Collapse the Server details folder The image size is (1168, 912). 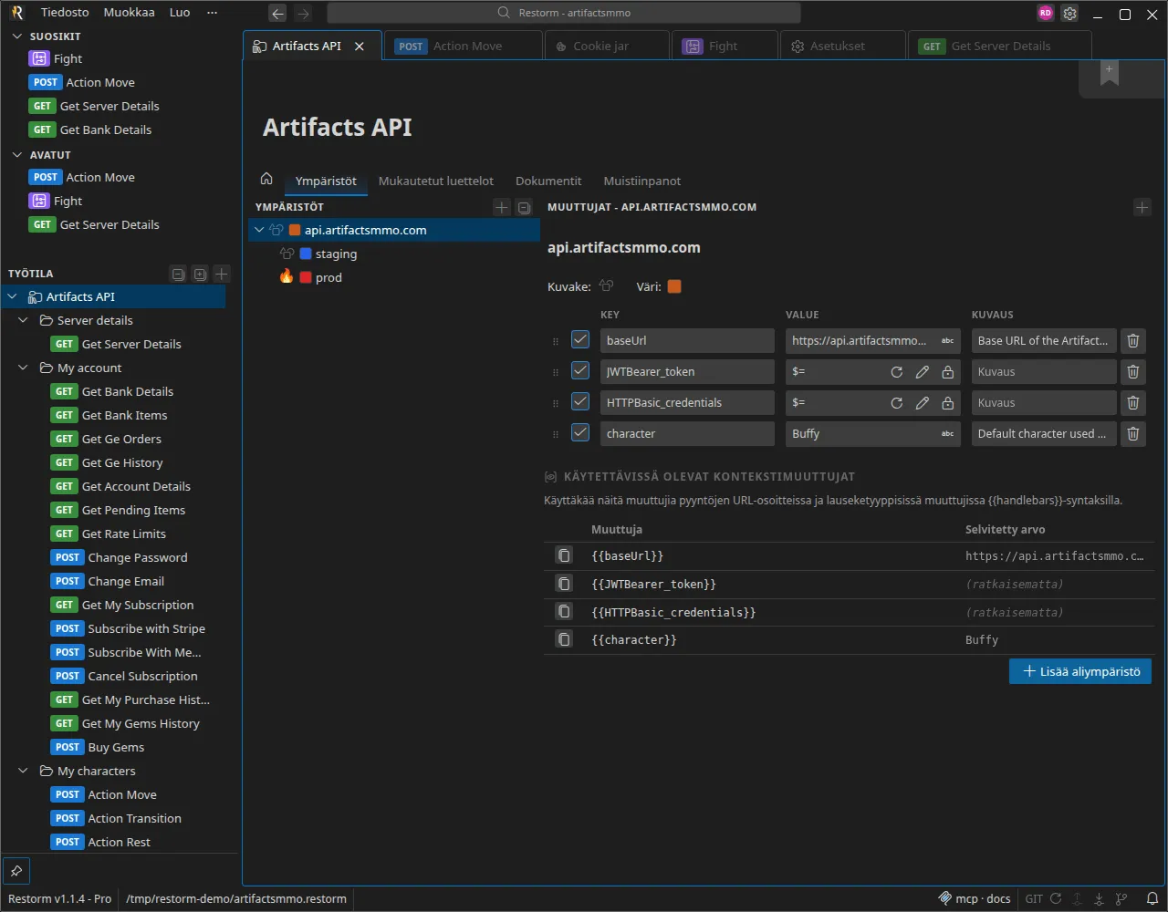pyautogui.click(x=24, y=320)
